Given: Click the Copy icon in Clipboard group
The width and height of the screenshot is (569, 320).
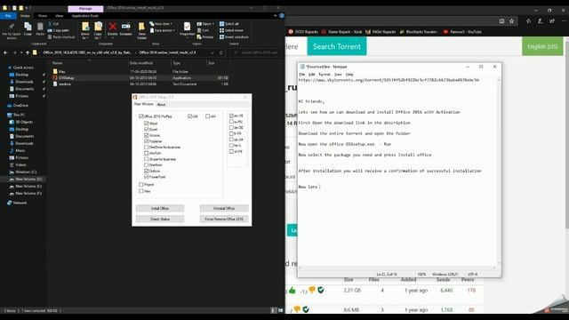Looking at the screenshot, I should click(28, 29).
